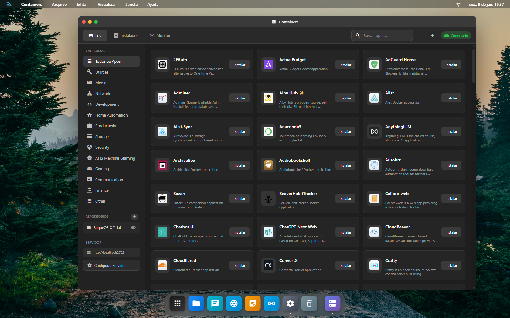The height and width of the screenshot is (318, 510).
Task: Add a repository with the plus icon
Action: [x=134, y=216]
